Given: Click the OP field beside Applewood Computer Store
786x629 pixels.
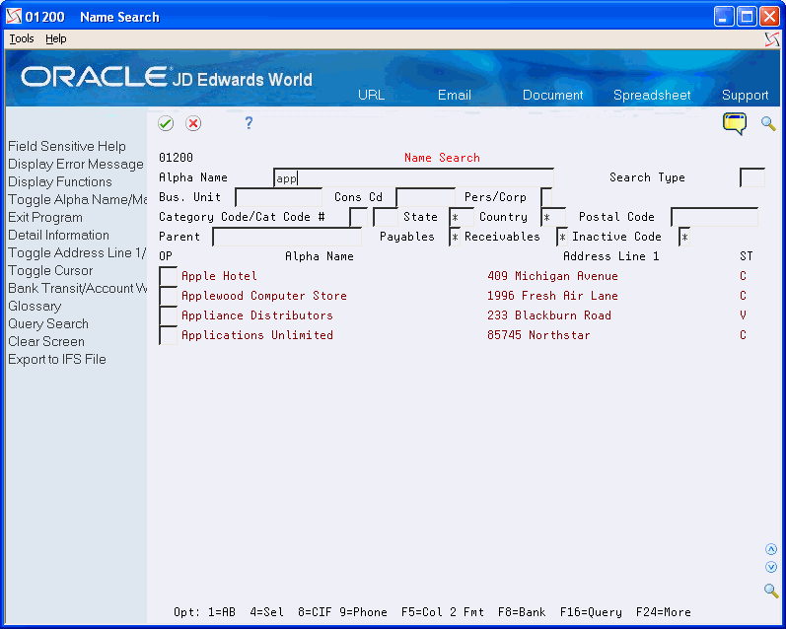Looking at the screenshot, I should click(x=168, y=296).
